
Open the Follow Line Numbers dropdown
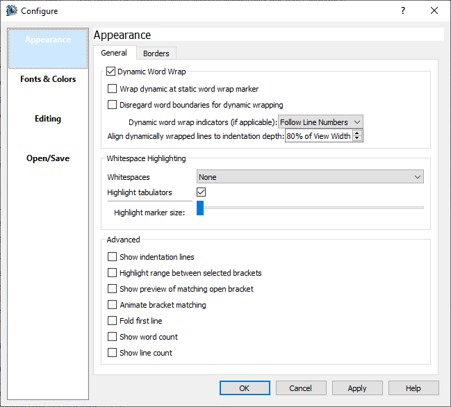point(320,122)
